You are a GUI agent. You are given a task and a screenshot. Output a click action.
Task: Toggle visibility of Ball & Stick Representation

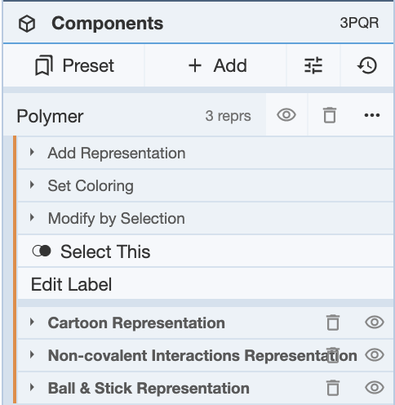pyautogui.click(x=375, y=388)
